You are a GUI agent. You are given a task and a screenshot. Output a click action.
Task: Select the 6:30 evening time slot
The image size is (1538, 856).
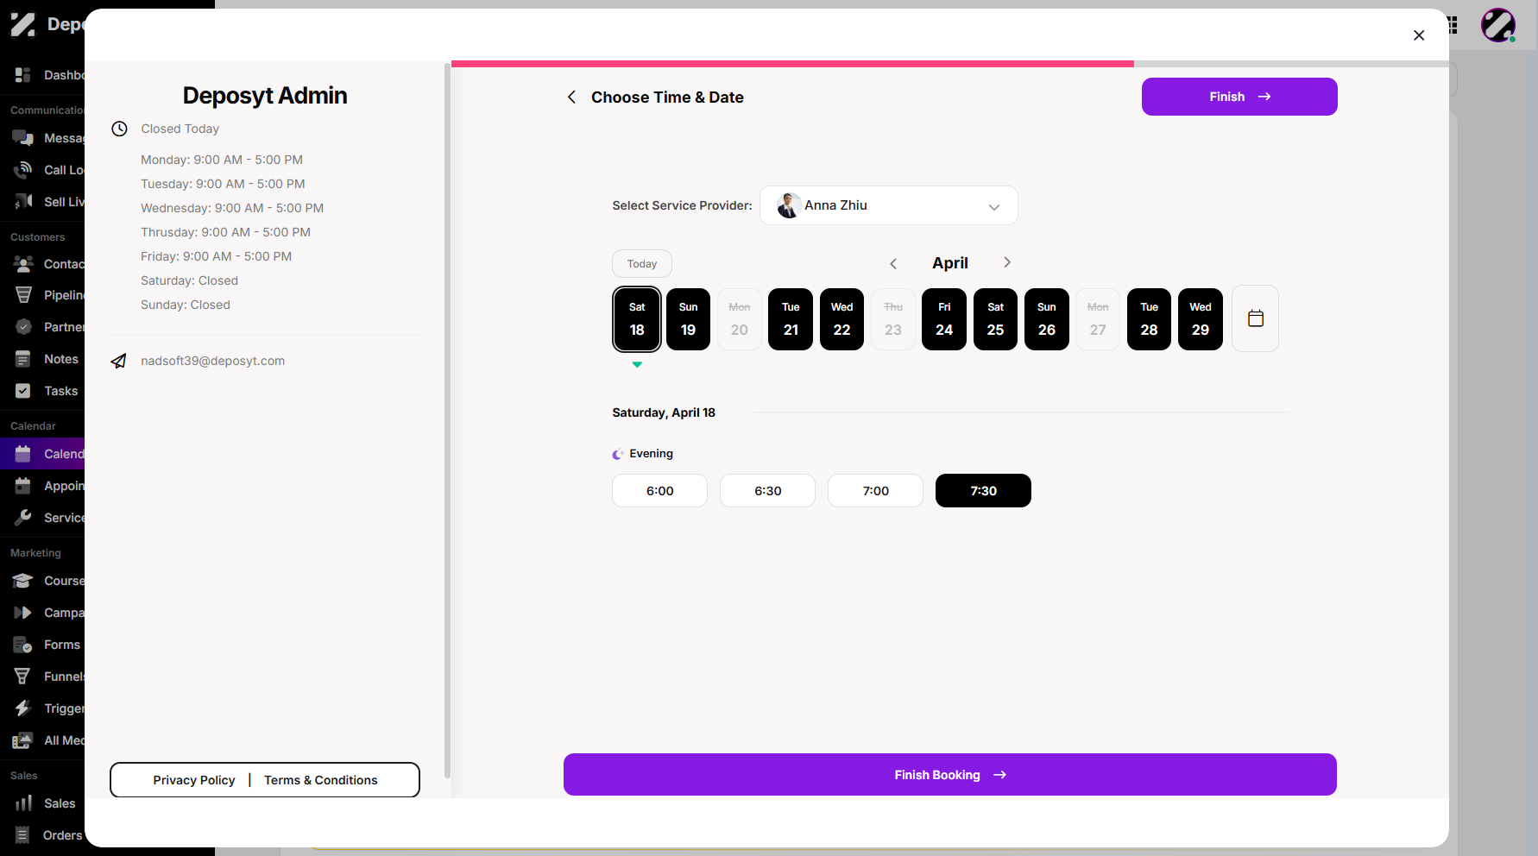click(x=767, y=491)
